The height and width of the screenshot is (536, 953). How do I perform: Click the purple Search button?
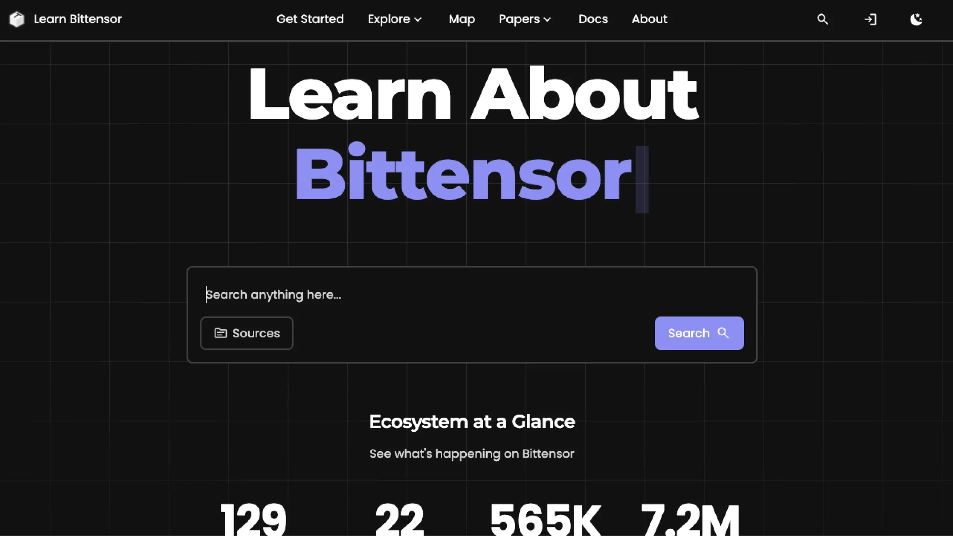pyautogui.click(x=699, y=333)
